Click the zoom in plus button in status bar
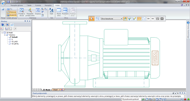Screen dimensions: 190x101 coord(182,99)
